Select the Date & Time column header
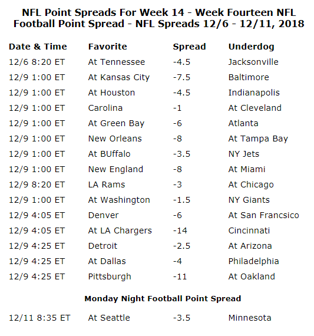Viewport: 314px width, 336px height. 38,47
